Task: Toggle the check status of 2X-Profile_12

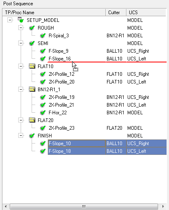Action: (43, 74)
